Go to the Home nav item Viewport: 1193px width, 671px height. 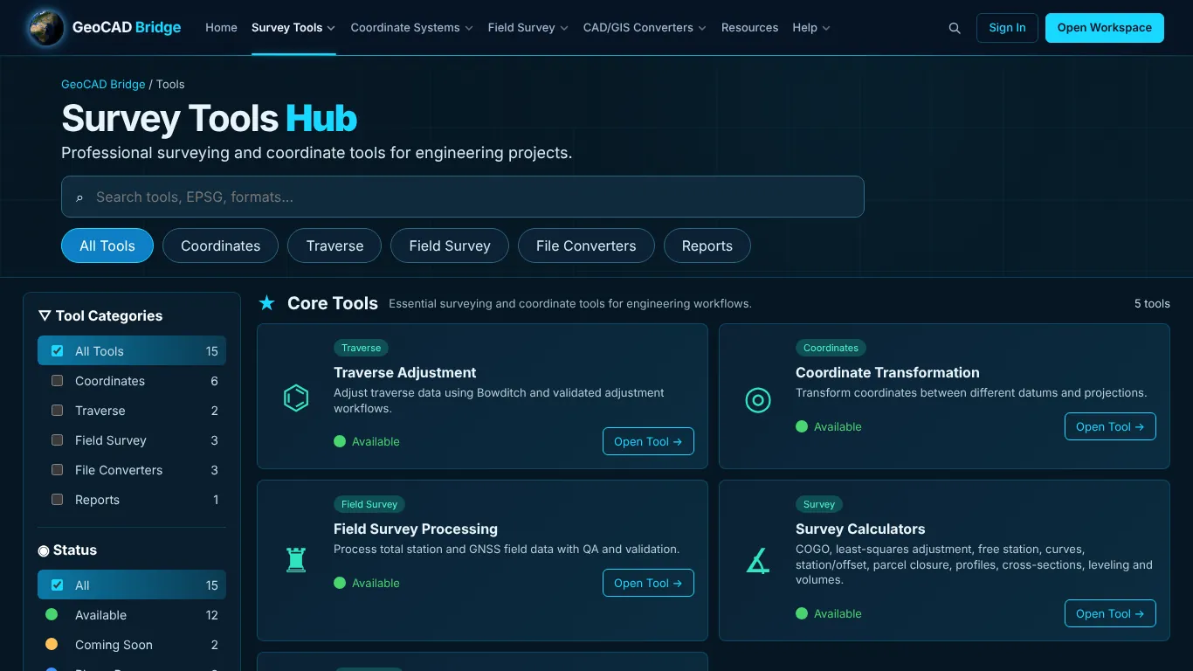[x=221, y=28]
